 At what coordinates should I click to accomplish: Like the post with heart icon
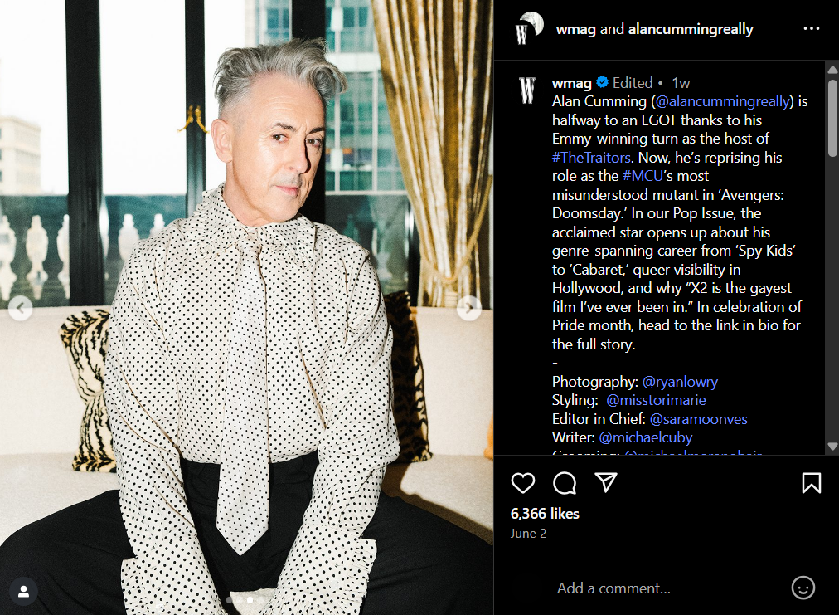[x=523, y=483]
